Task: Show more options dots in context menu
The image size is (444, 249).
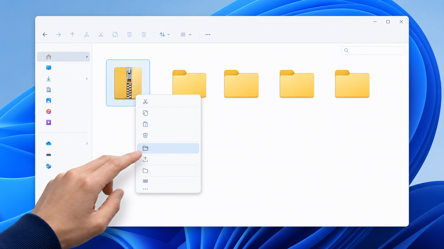Action: pos(145,189)
